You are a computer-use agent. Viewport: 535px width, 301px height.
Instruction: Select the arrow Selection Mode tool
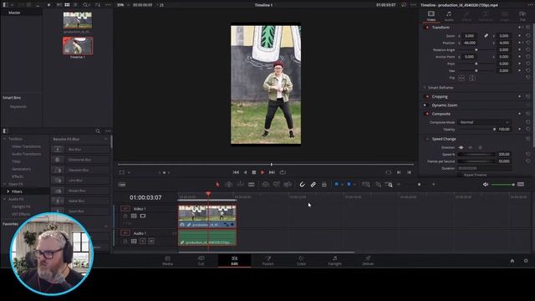tap(217, 185)
